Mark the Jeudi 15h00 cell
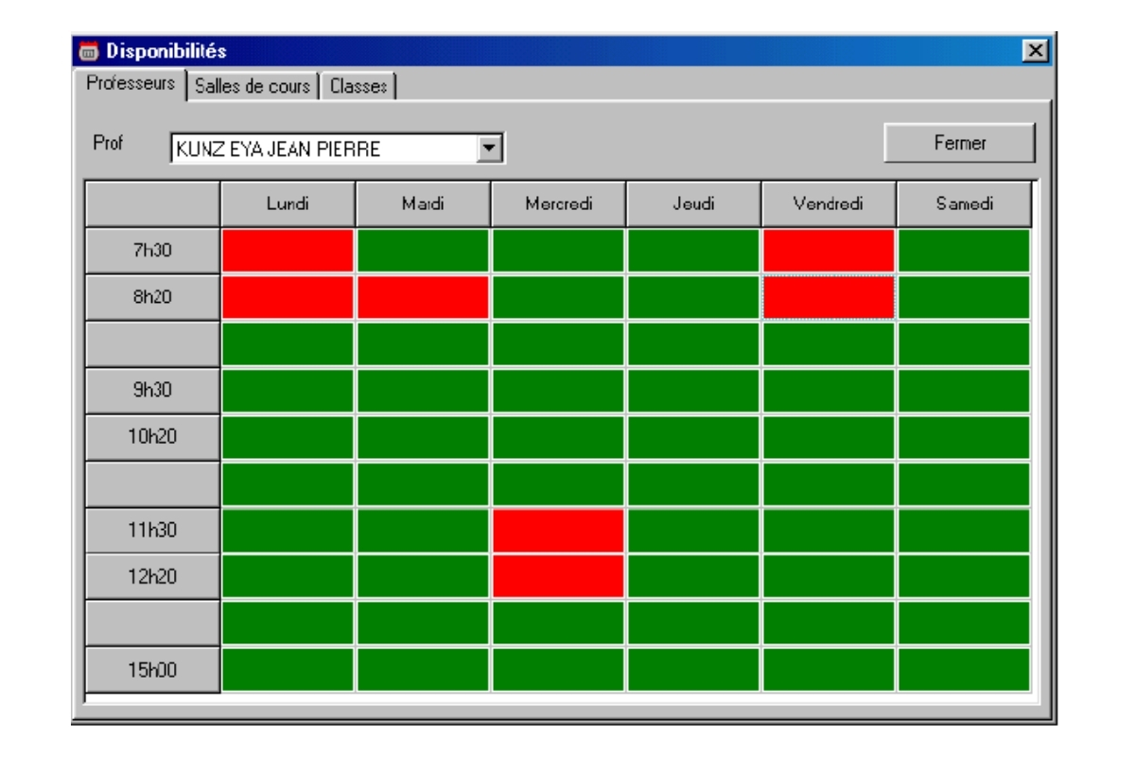 (693, 668)
